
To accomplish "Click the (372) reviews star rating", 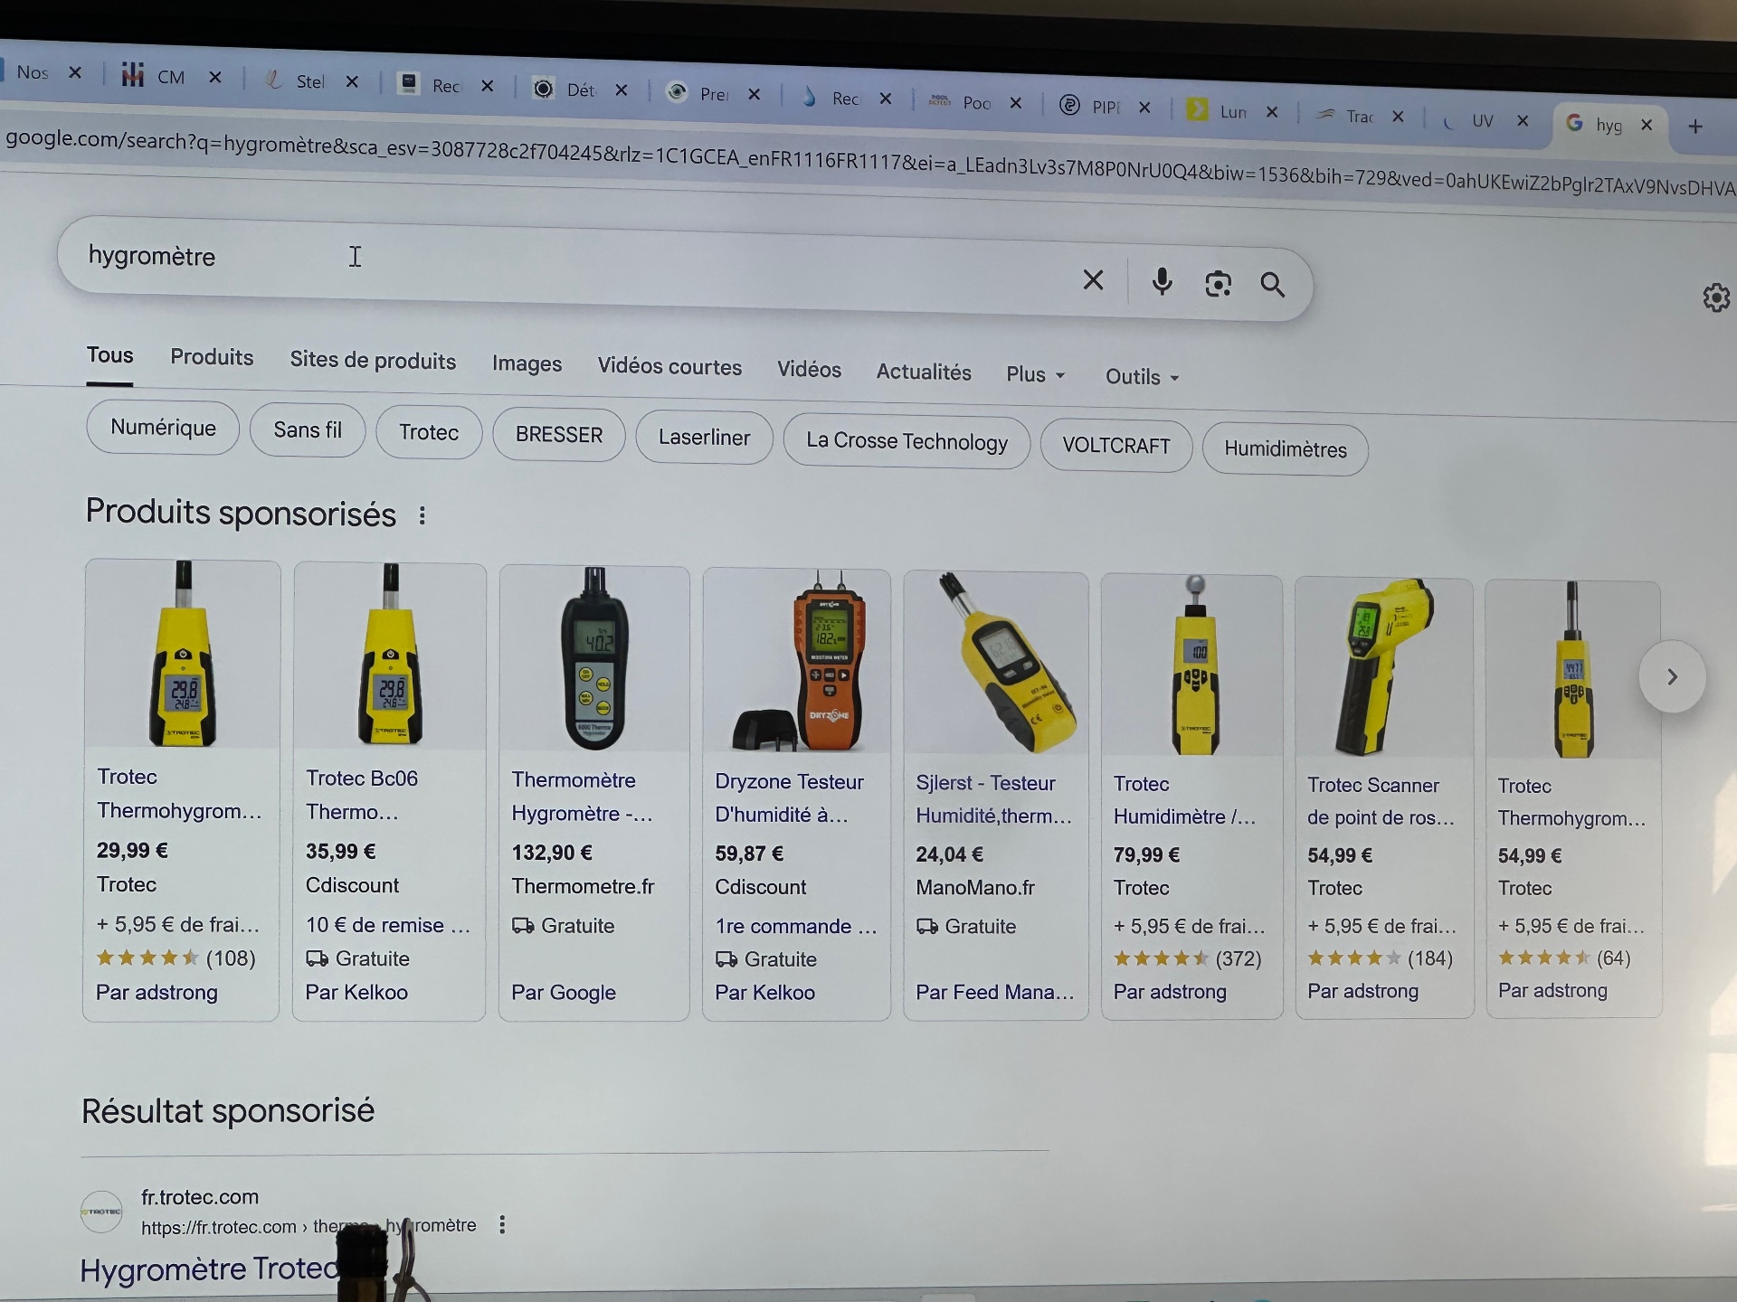I will 1187,958.
